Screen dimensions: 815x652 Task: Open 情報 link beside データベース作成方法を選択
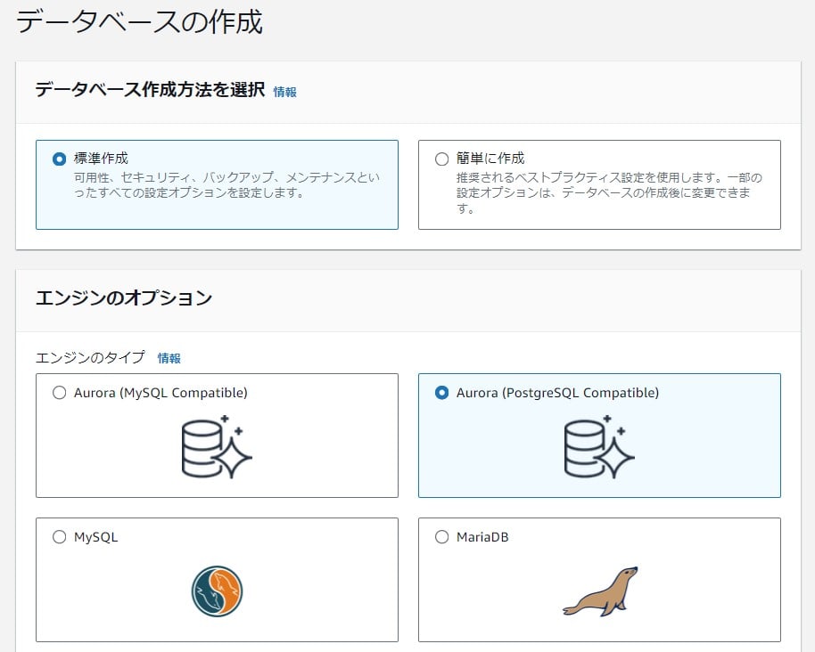click(284, 92)
